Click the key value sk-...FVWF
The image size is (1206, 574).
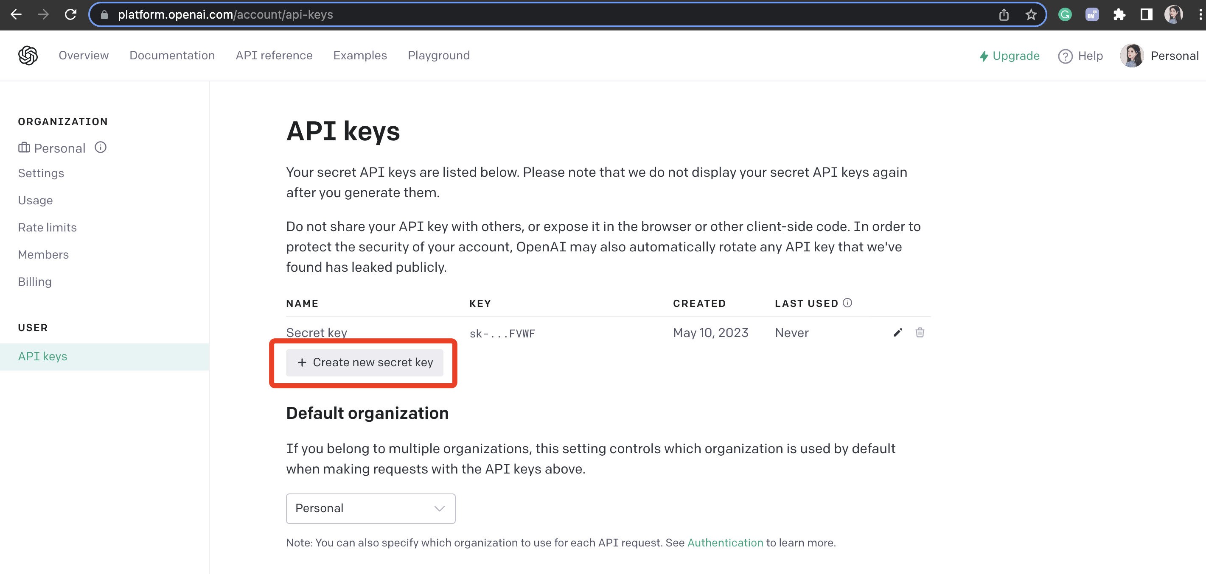[x=502, y=334]
